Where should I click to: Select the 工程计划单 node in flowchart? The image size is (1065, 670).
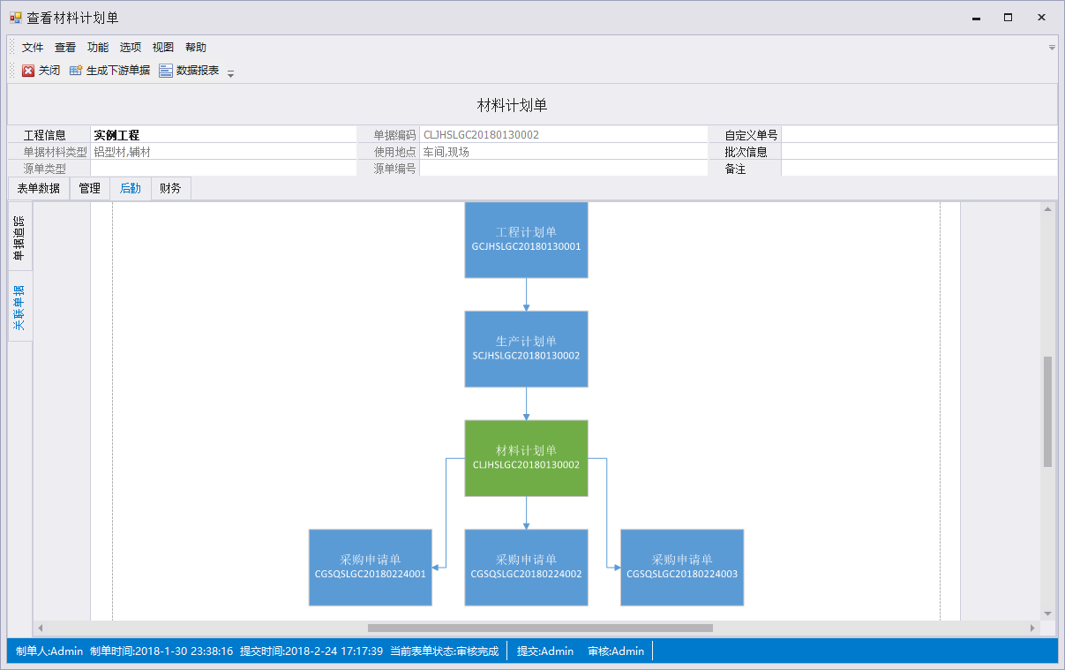click(x=526, y=240)
